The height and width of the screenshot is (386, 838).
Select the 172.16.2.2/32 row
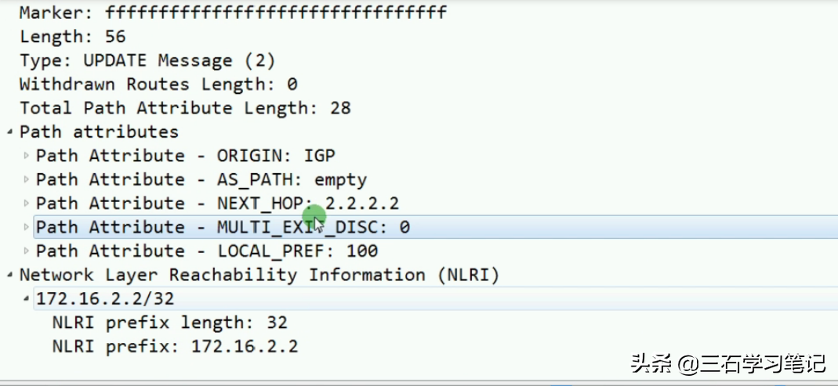click(436, 299)
